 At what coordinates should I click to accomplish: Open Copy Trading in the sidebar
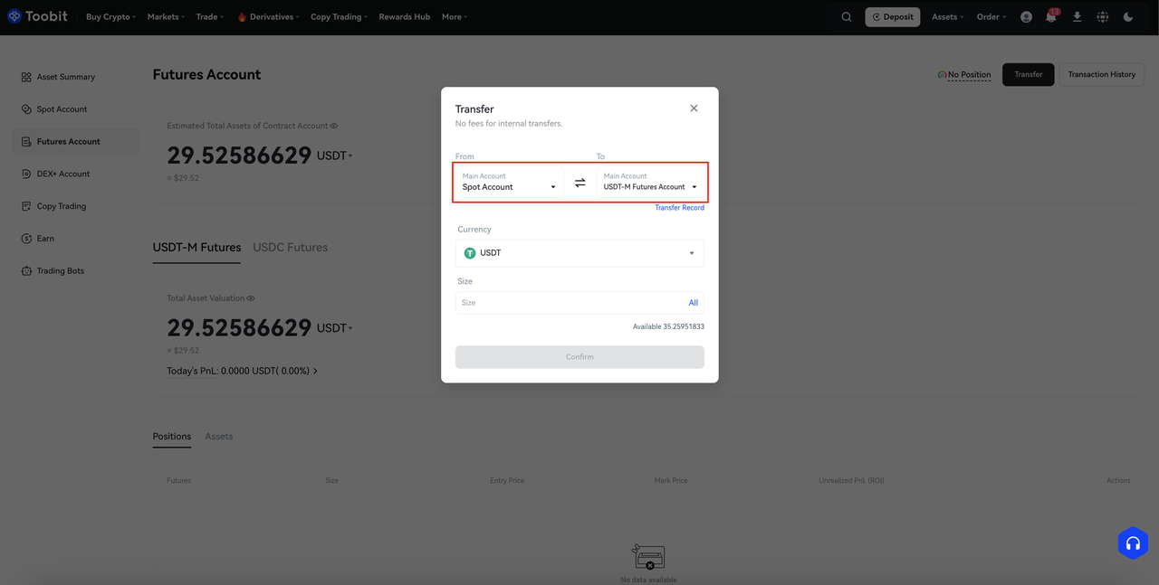tap(75, 206)
